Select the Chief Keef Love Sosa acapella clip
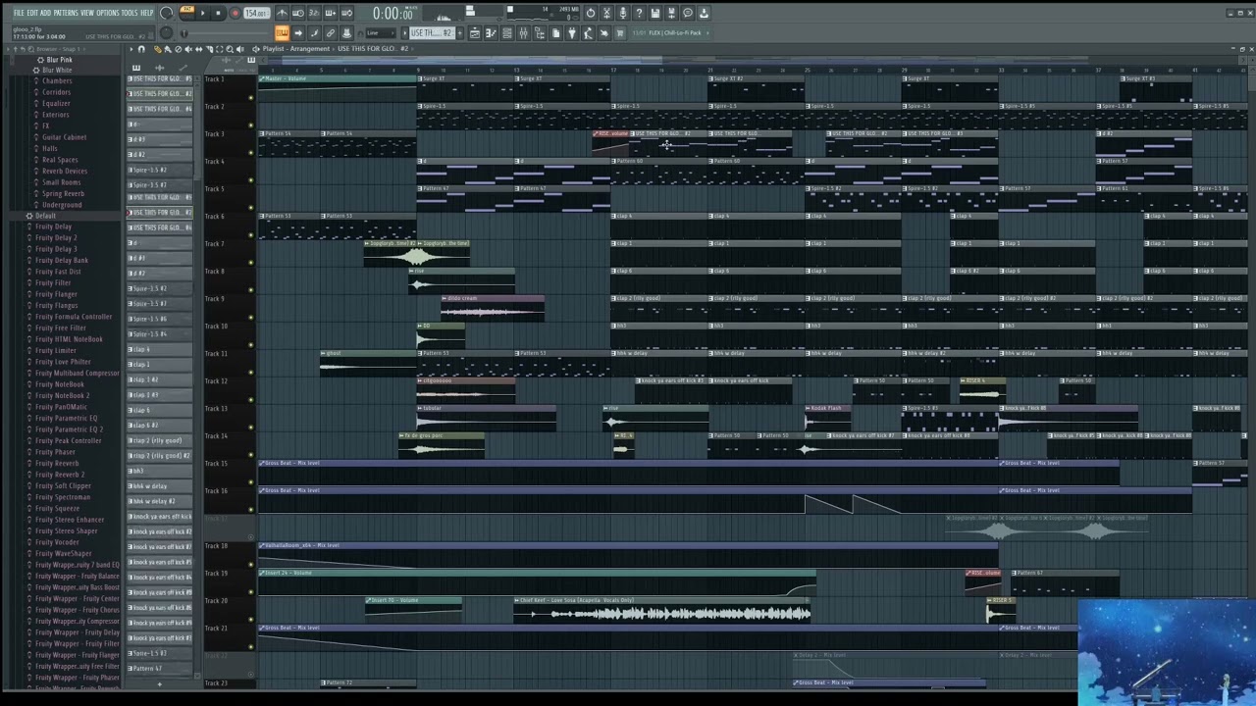The height and width of the screenshot is (706, 1256). pyautogui.click(x=662, y=609)
